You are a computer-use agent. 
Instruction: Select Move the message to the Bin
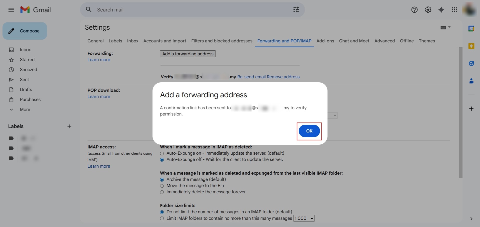162,186
